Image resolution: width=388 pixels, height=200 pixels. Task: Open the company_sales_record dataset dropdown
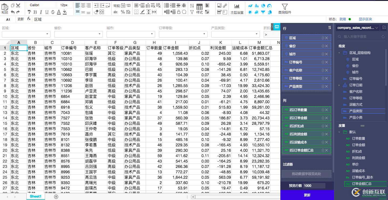pos(358,27)
